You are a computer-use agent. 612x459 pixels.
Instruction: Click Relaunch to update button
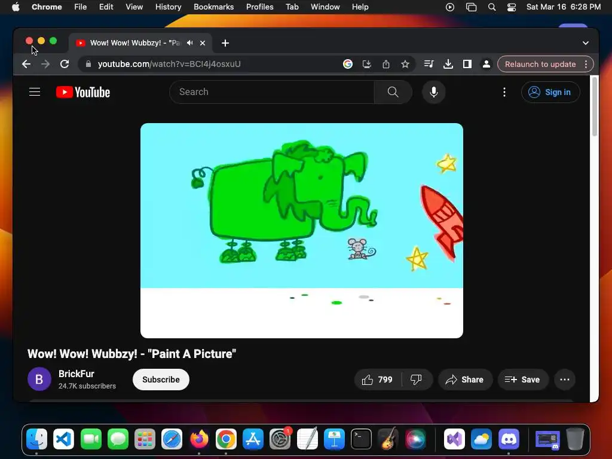click(x=540, y=64)
